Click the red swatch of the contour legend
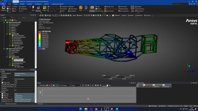 click(40, 32)
